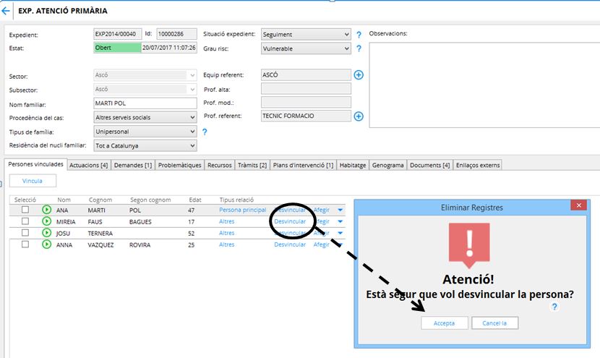Click the help icon next to Grau risc
The image size is (600, 358).
pos(359,49)
